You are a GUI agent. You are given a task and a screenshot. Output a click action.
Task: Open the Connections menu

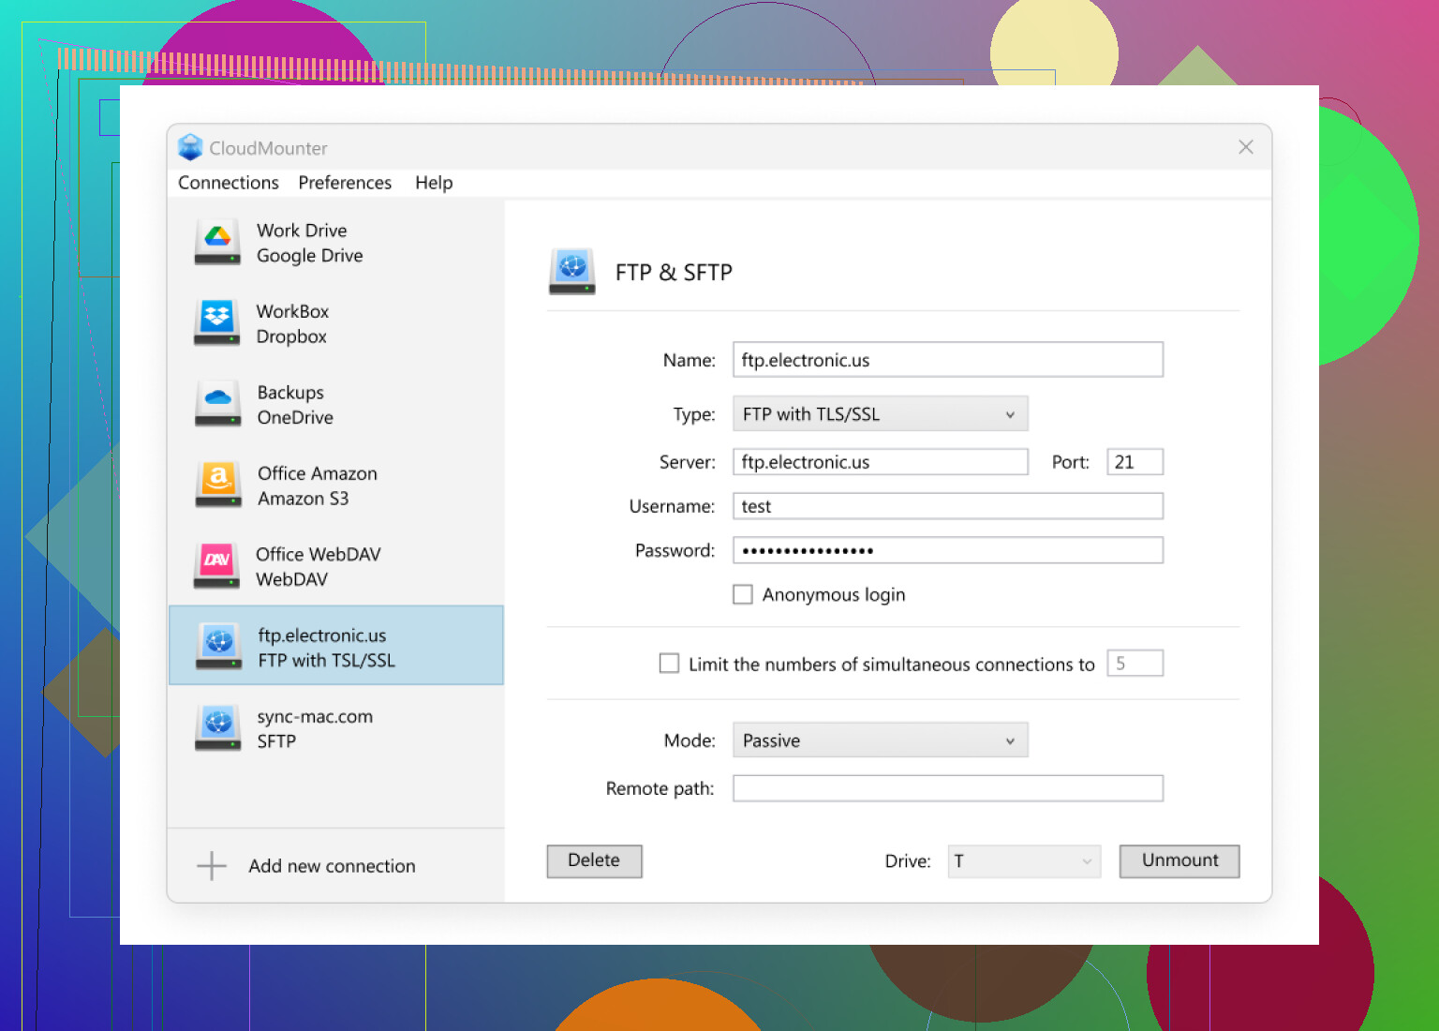(x=229, y=183)
